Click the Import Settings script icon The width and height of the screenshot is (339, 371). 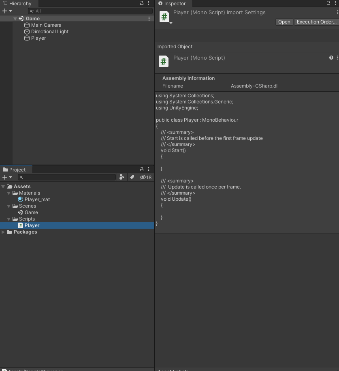[164, 17]
